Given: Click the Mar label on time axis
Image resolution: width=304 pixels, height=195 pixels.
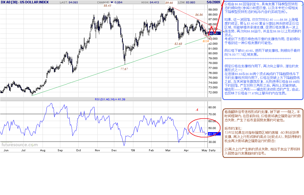Looking at the screenshot, I should 168,150.
